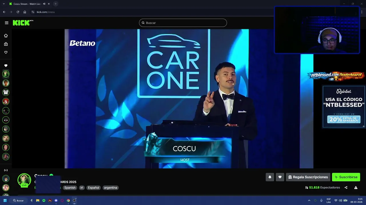Click the search magnifier icon in Kick

point(143,23)
